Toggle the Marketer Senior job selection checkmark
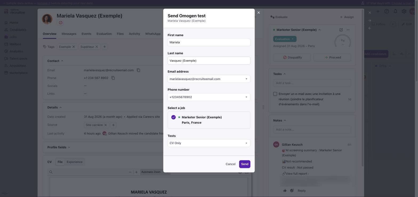Image resolution: width=418 pixels, height=197 pixels. tap(174, 117)
